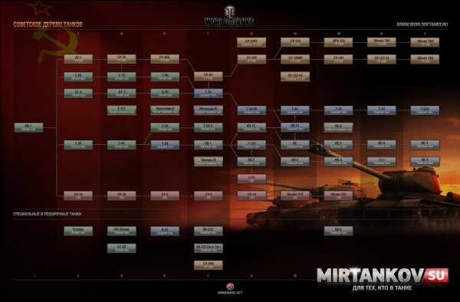Choose the Т-34 medium tank node

(x=209, y=94)
